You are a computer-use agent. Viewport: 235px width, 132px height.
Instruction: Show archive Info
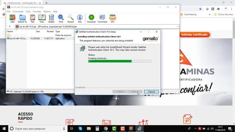coord(80,19)
